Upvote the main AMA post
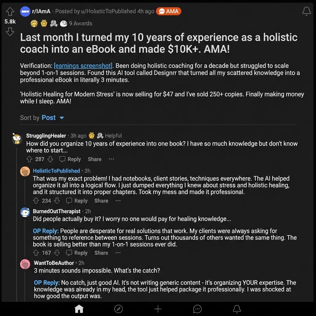Screen dimensions: 316x316 (x=10, y=11)
